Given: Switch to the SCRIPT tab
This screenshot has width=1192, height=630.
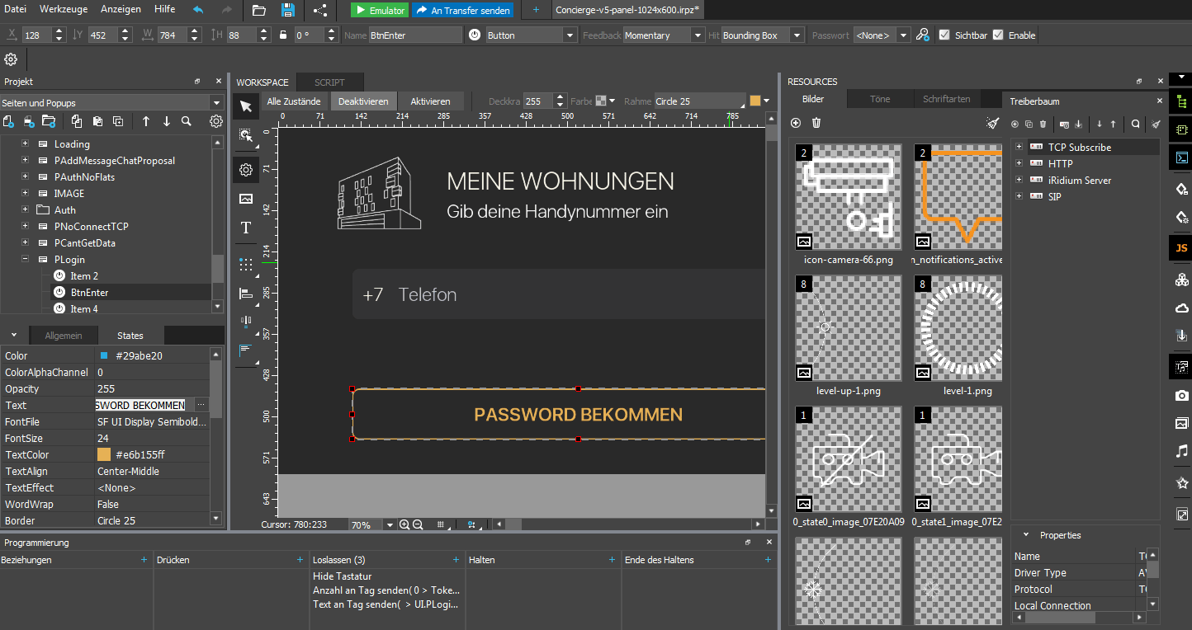Looking at the screenshot, I should 329,82.
